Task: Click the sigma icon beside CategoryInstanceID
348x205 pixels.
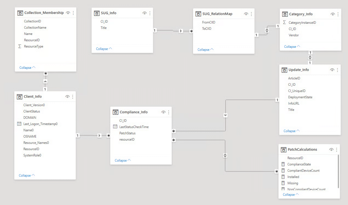Action: (x=284, y=23)
